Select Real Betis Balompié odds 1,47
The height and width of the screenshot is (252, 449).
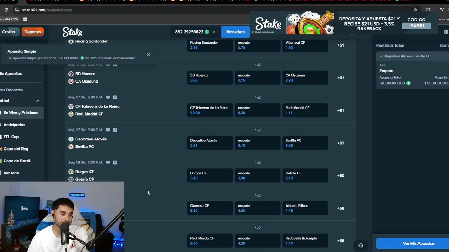[x=305, y=240]
